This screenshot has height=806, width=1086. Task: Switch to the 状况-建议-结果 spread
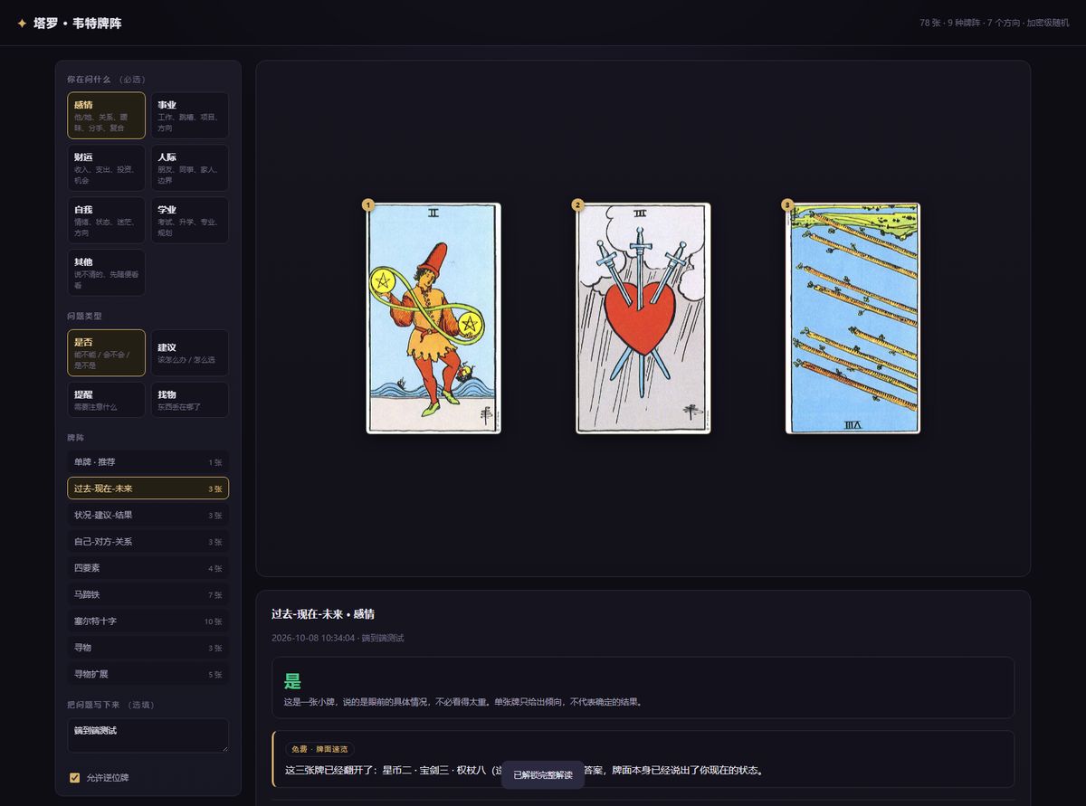click(148, 515)
